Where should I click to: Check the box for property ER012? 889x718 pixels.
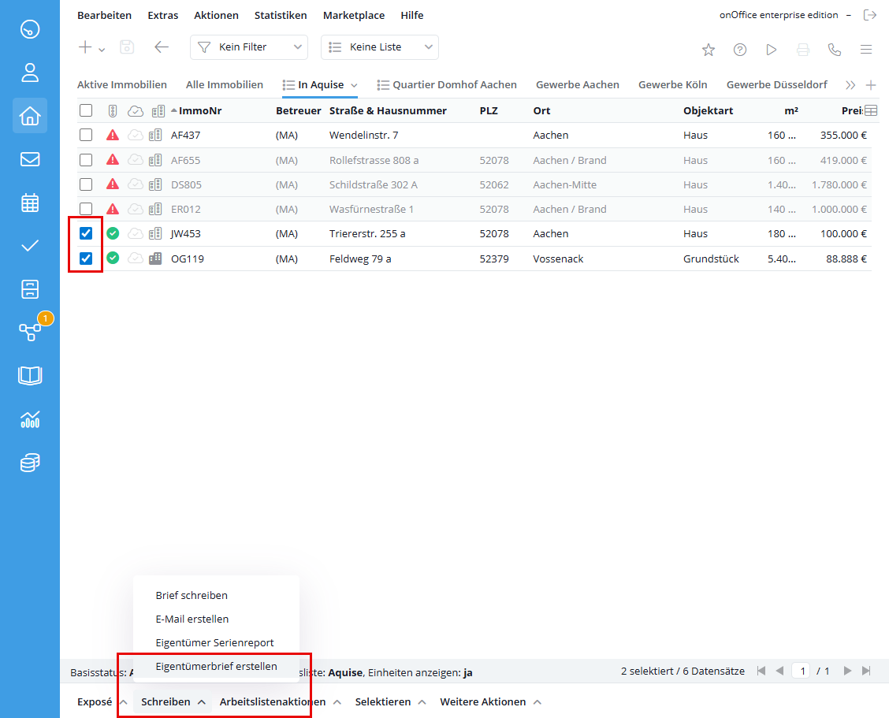tap(86, 209)
